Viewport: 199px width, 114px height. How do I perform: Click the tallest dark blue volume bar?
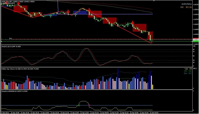118,79
